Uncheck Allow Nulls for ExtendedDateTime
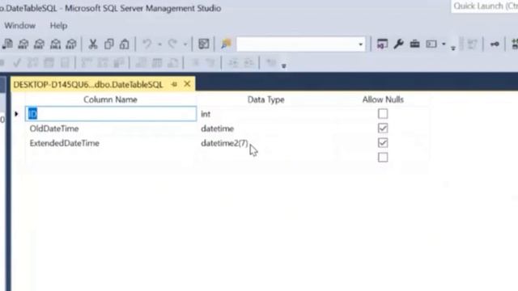This screenshot has height=291, width=518. coord(383,143)
